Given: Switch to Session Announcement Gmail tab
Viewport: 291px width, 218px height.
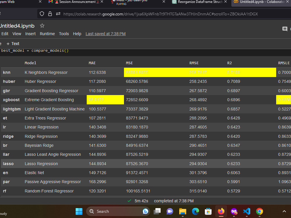Looking at the screenshot, I should [x=75, y=2].
